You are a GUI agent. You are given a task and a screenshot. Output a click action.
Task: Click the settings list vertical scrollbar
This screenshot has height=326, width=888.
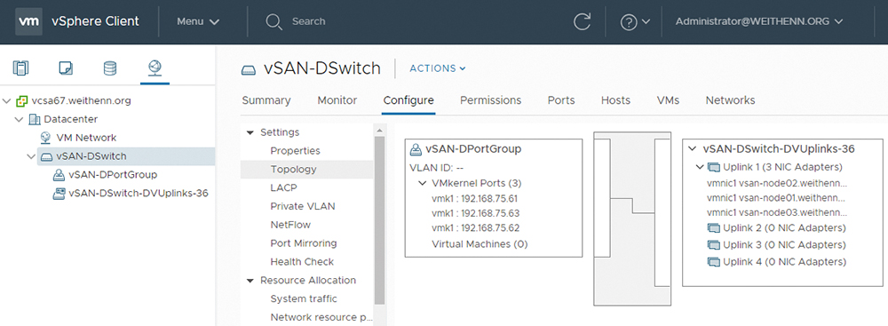[x=379, y=221]
